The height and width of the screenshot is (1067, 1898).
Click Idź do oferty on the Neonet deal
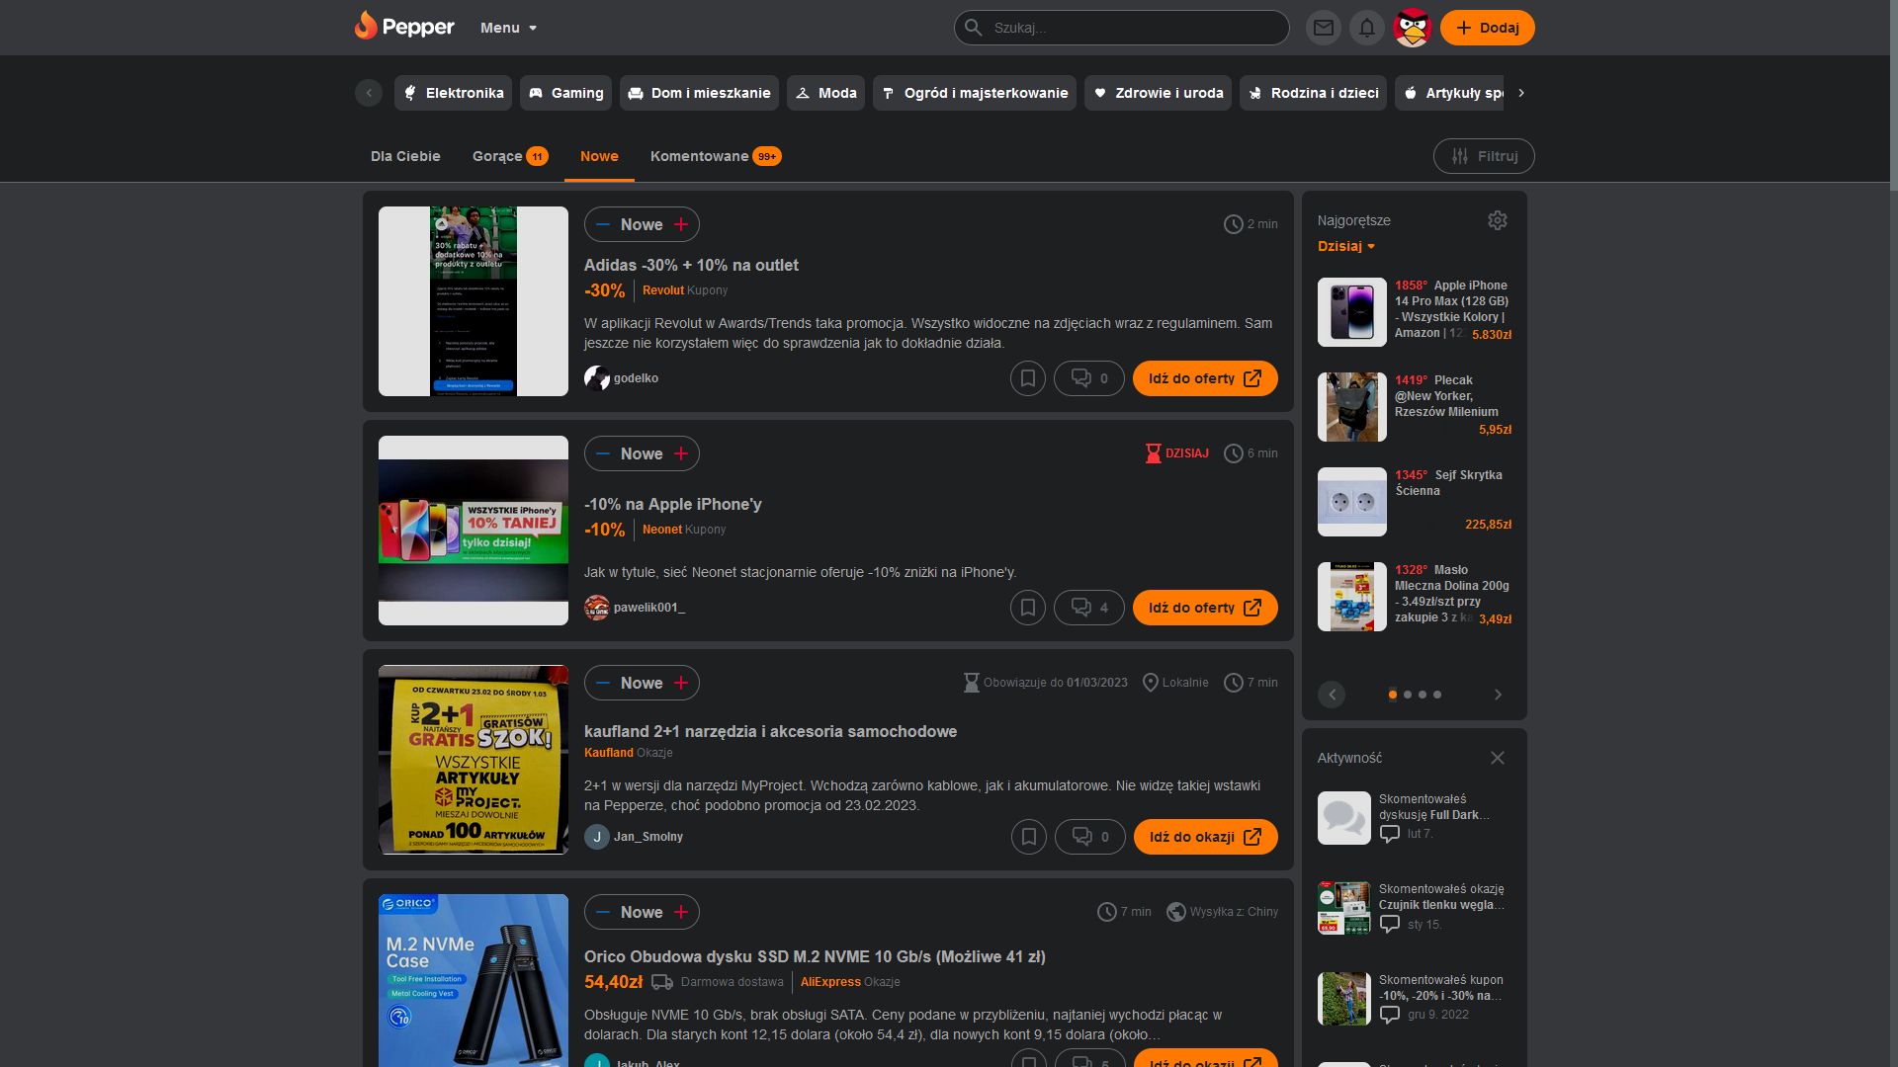[1204, 608]
